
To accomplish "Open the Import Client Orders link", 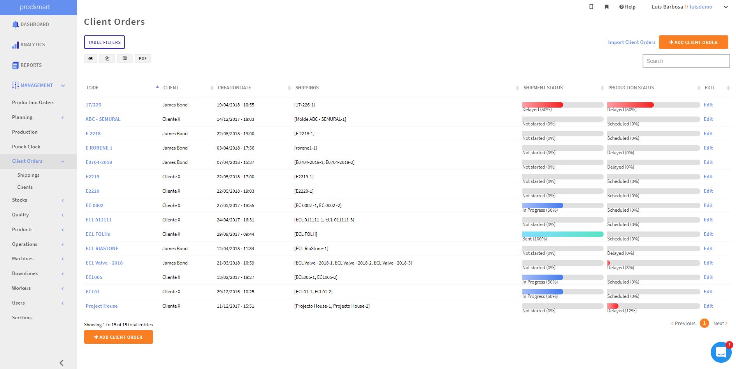I will [x=631, y=42].
